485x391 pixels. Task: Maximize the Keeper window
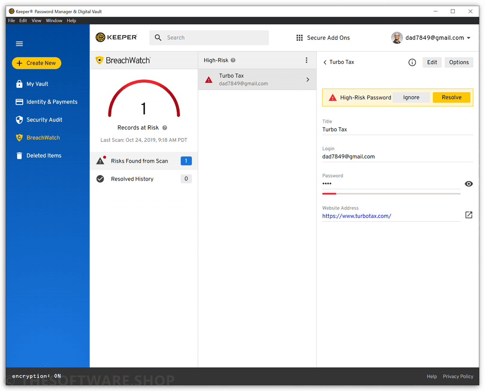pyautogui.click(x=452, y=11)
